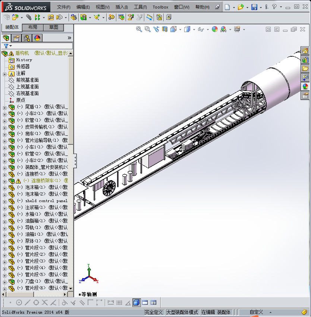
Task: Click the Mate paperclip icon in toolbar
Action: 29,18
